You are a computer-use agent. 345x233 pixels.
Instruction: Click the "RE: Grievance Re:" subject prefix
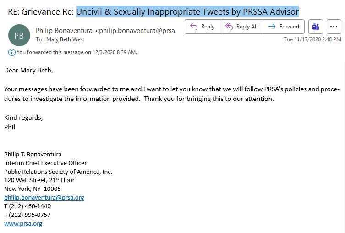(41, 11)
